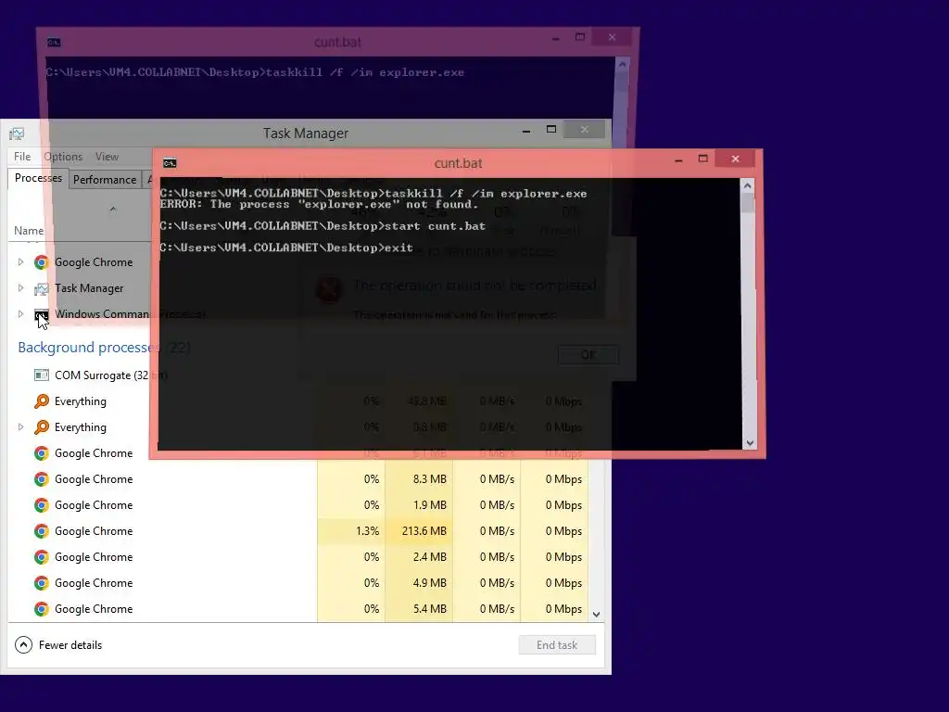Screen dimensions: 949x712
Task: Switch to the Processes tab
Action: 38,178
